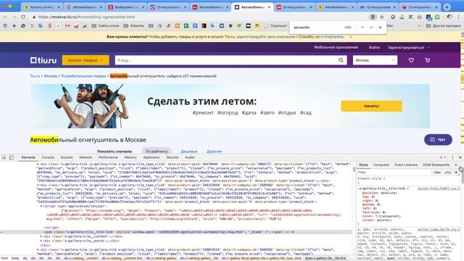Click the Styles Filter input
Screen dimensions: 464x261
click(x=394, y=173)
